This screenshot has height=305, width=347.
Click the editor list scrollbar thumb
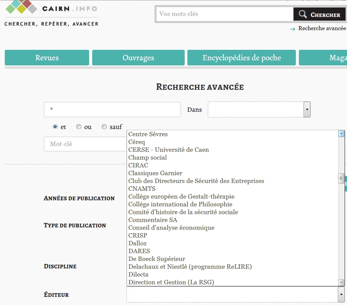pyautogui.click(x=341, y=178)
